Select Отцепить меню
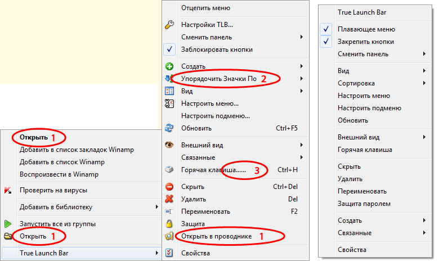Image resolution: width=439 pixels, height=261 pixels. [205, 8]
